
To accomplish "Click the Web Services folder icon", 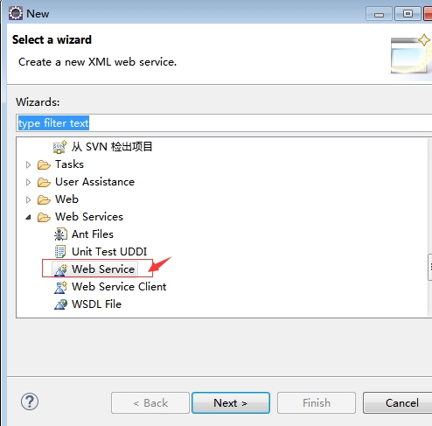I will point(44,217).
